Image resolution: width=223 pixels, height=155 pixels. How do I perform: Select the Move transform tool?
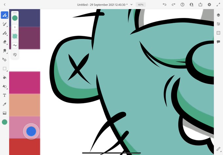click(x=5, y=60)
